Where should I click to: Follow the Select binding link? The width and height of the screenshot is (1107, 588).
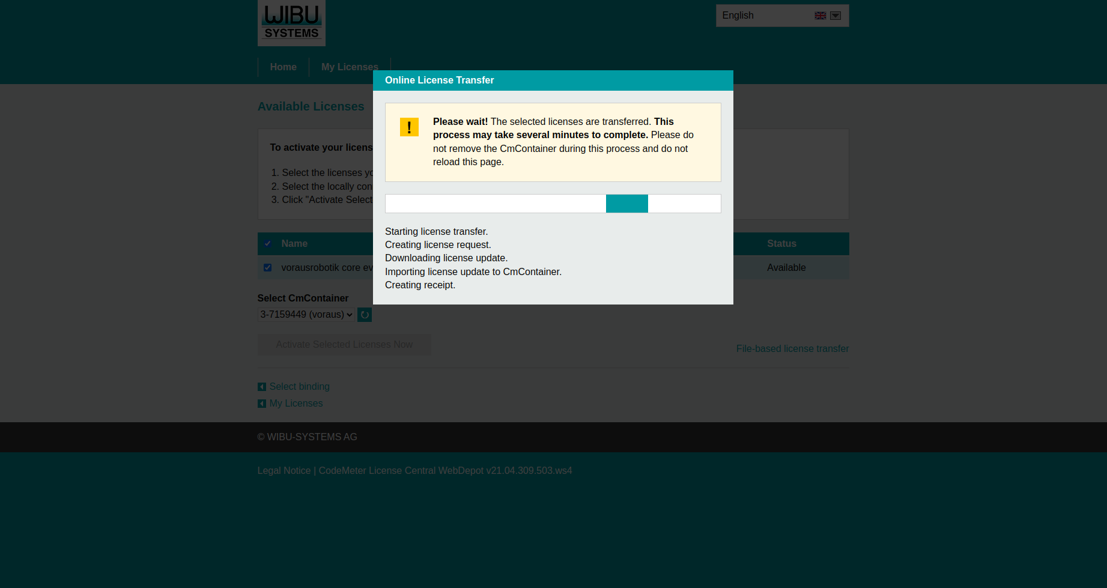point(299,387)
